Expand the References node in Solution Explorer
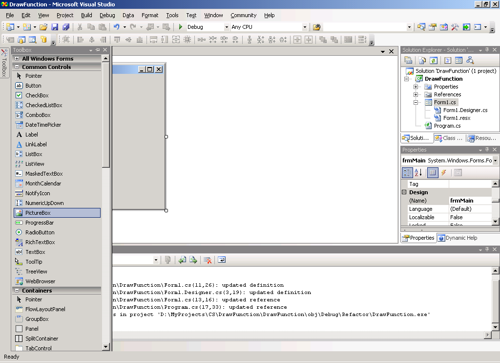 [x=416, y=94]
